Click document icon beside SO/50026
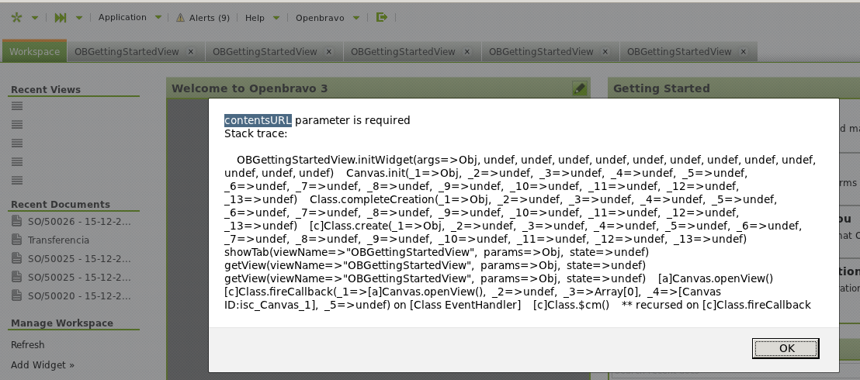This screenshot has height=380, width=860. click(16, 221)
